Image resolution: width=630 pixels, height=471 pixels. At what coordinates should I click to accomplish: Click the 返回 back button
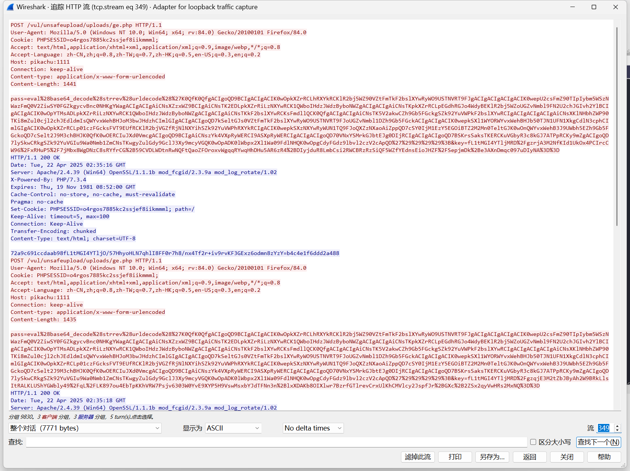[529, 457]
